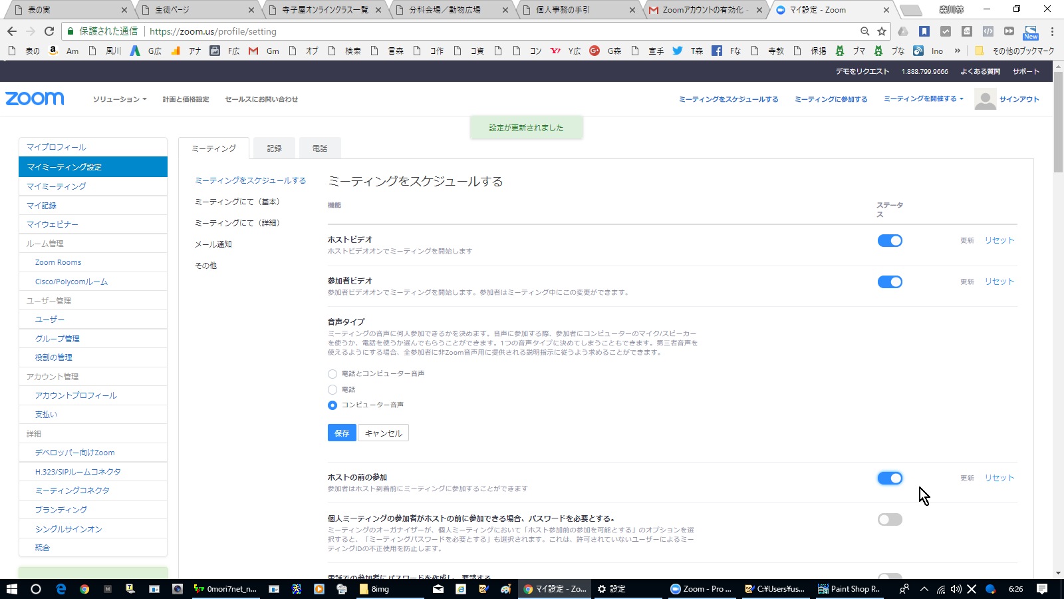Show hidden system tray icons chevron
This screenshot has height=599, width=1064.
coord(924,589)
